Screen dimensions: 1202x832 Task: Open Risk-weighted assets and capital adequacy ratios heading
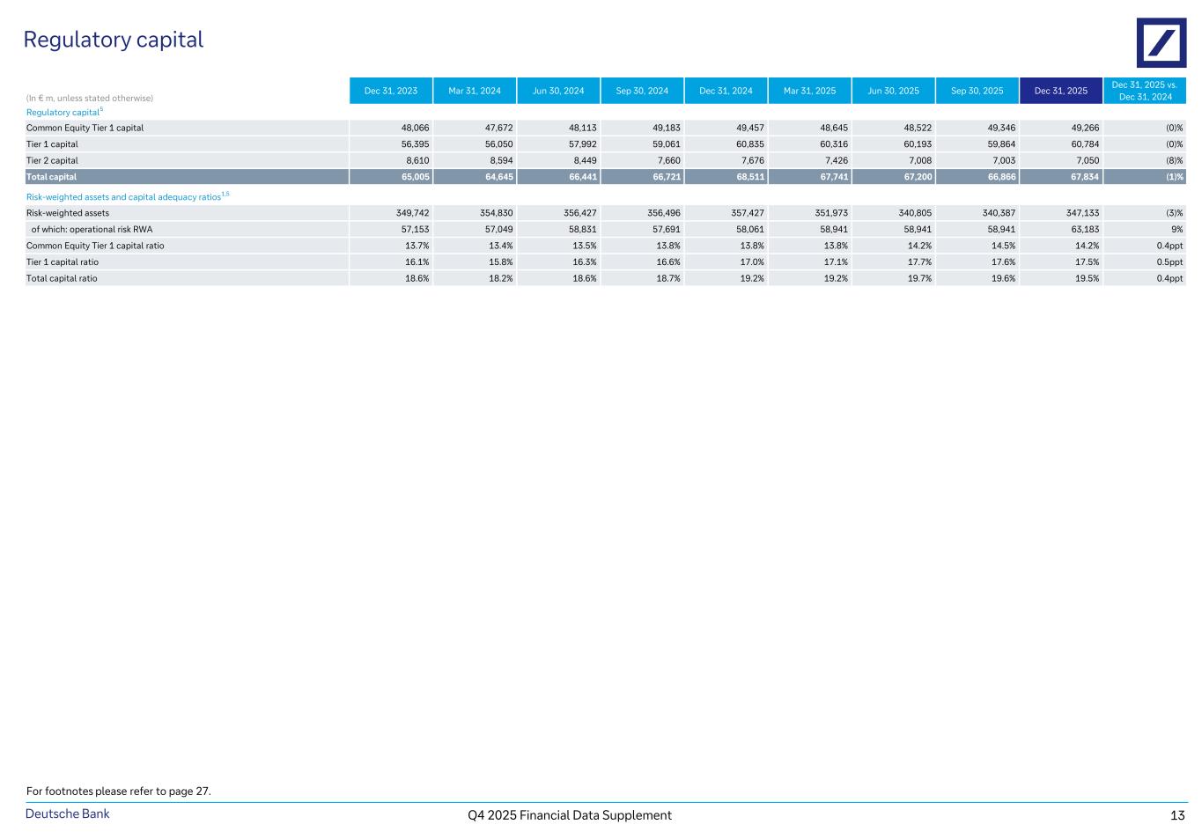(x=126, y=197)
